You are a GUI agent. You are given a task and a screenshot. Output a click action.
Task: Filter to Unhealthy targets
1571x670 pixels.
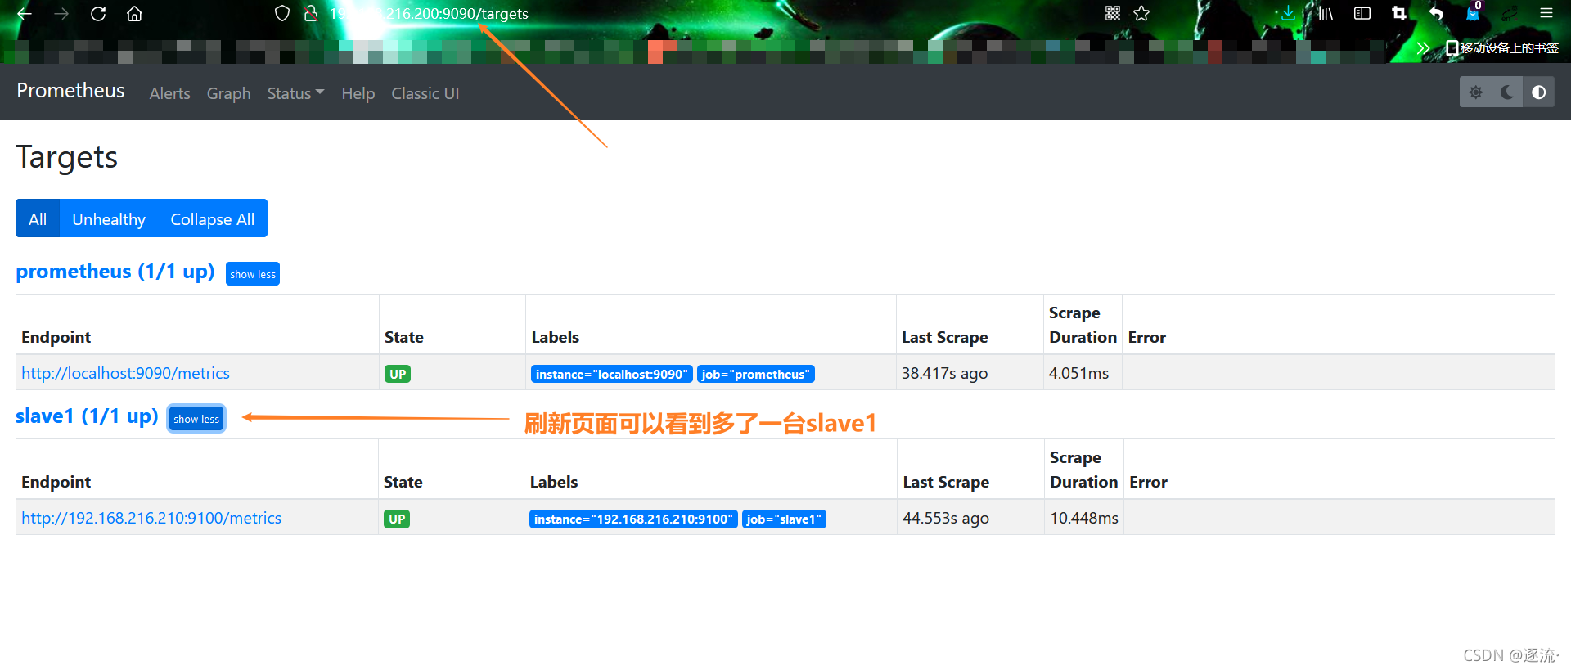109,218
